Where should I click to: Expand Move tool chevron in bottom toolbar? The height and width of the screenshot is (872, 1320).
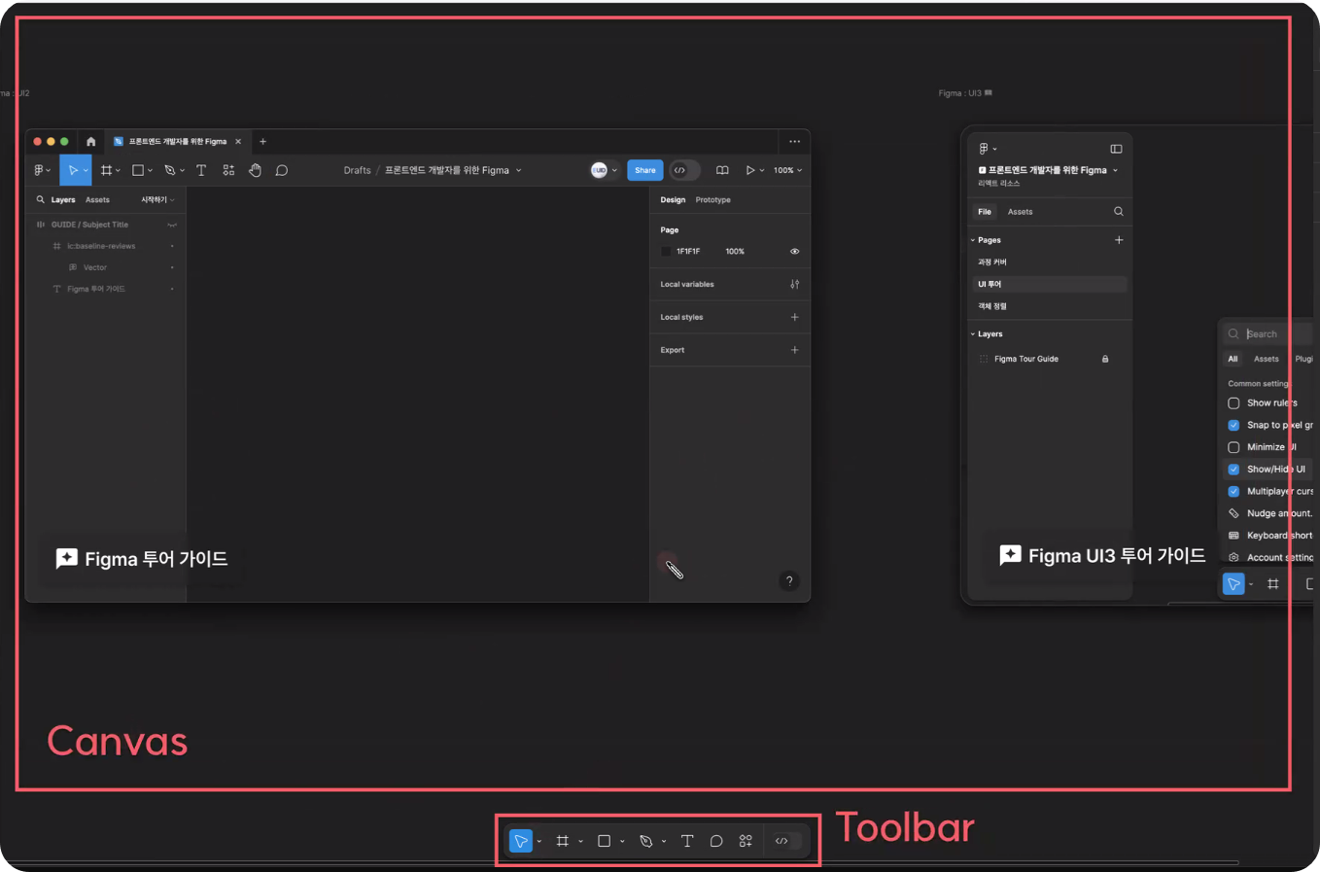(539, 842)
